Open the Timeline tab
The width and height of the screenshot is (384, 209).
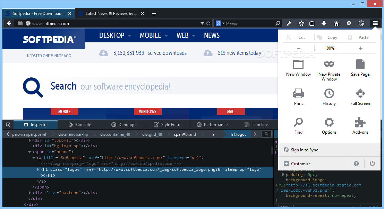[256, 125]
